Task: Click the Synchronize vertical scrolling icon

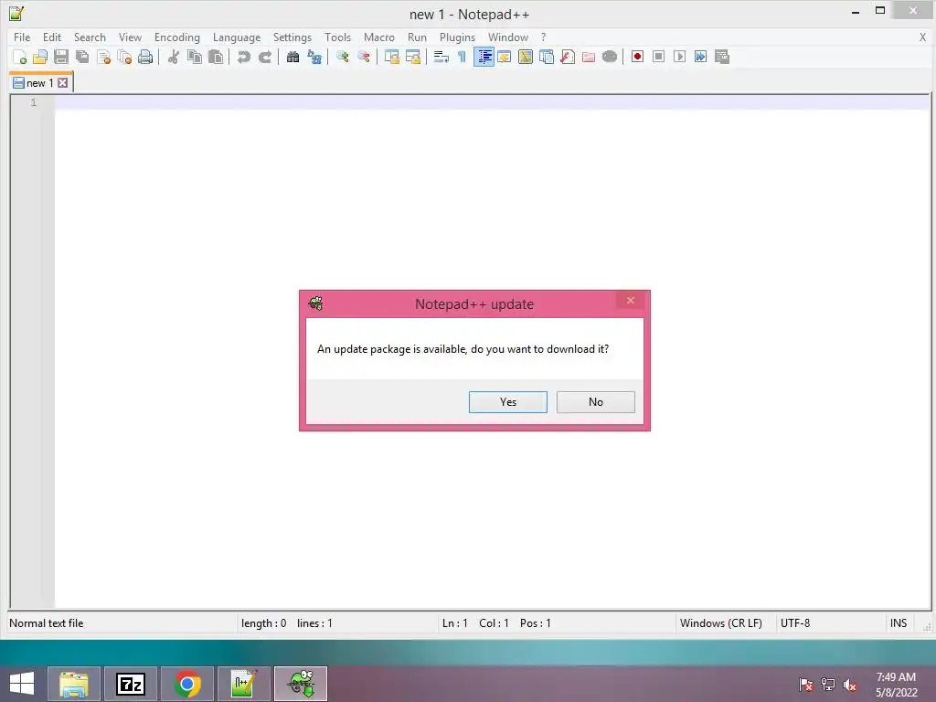Action: click(391, 57)
